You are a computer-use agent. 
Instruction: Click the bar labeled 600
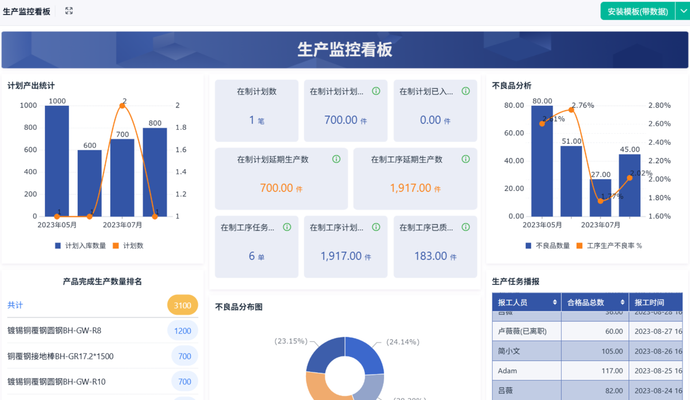point(90,183)
